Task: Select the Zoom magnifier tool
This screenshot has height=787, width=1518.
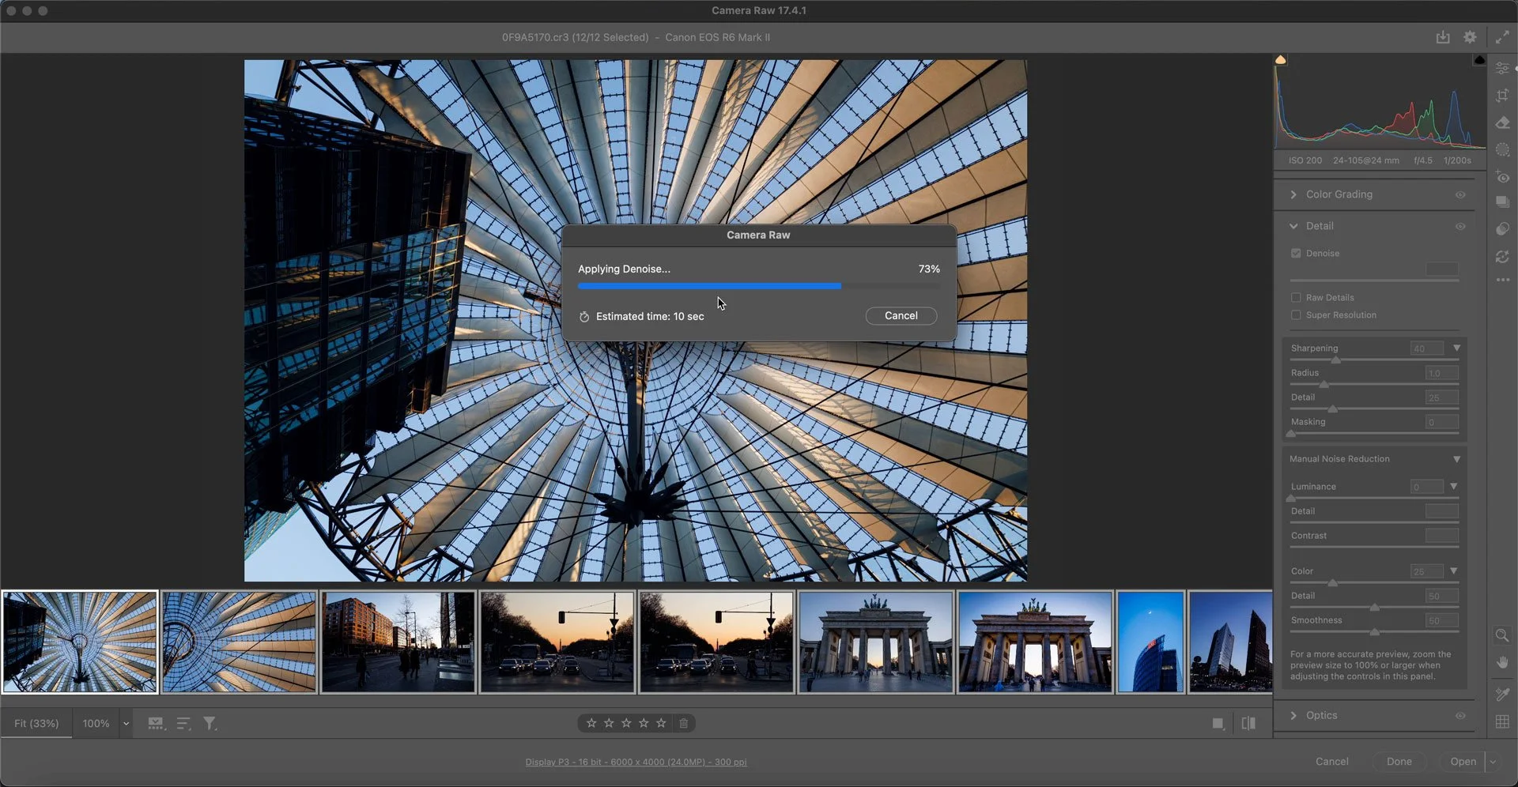Action: (x=1502, y=635)
